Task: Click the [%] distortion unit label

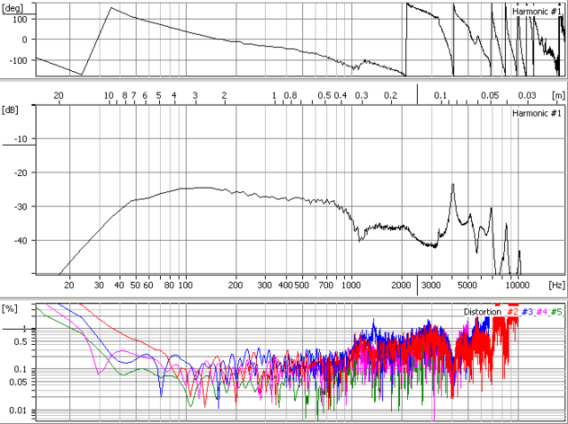Action: pos(11,308)
